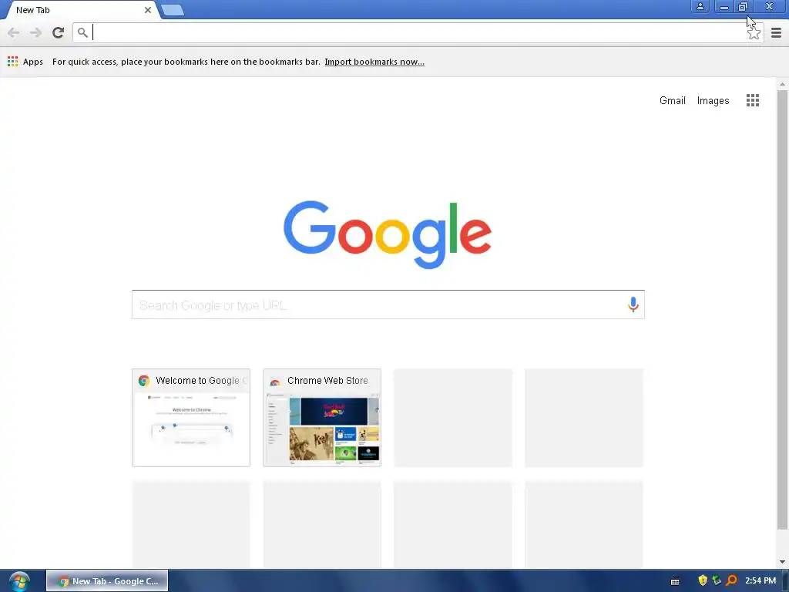Click the yellow shield tray icon
789x592 pixels.
coord(703,580)
